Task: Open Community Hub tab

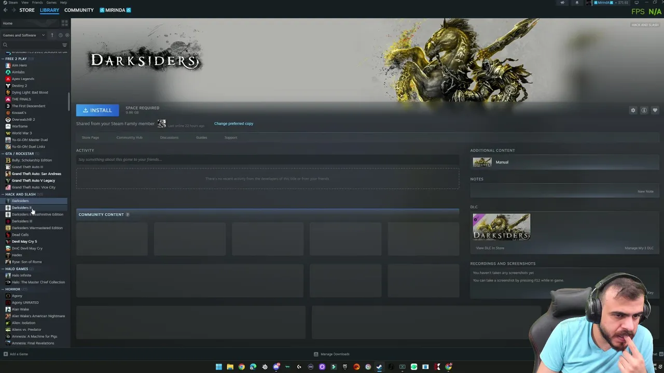Action: point(129,138)
